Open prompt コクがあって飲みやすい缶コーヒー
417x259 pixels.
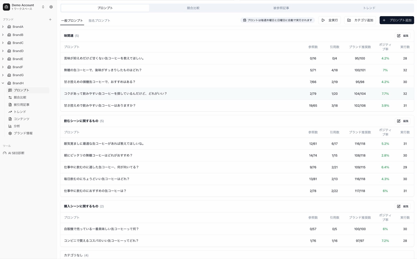237,94
